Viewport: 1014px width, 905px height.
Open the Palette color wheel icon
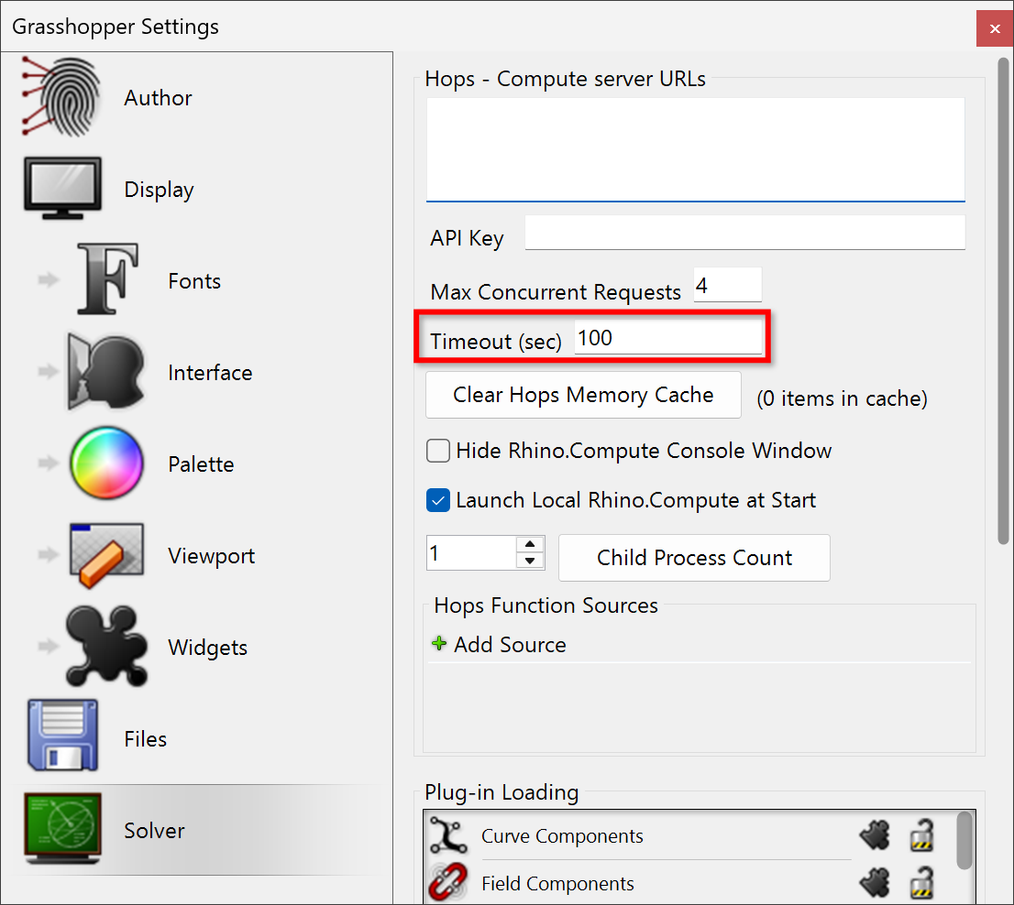coord(106,463)
